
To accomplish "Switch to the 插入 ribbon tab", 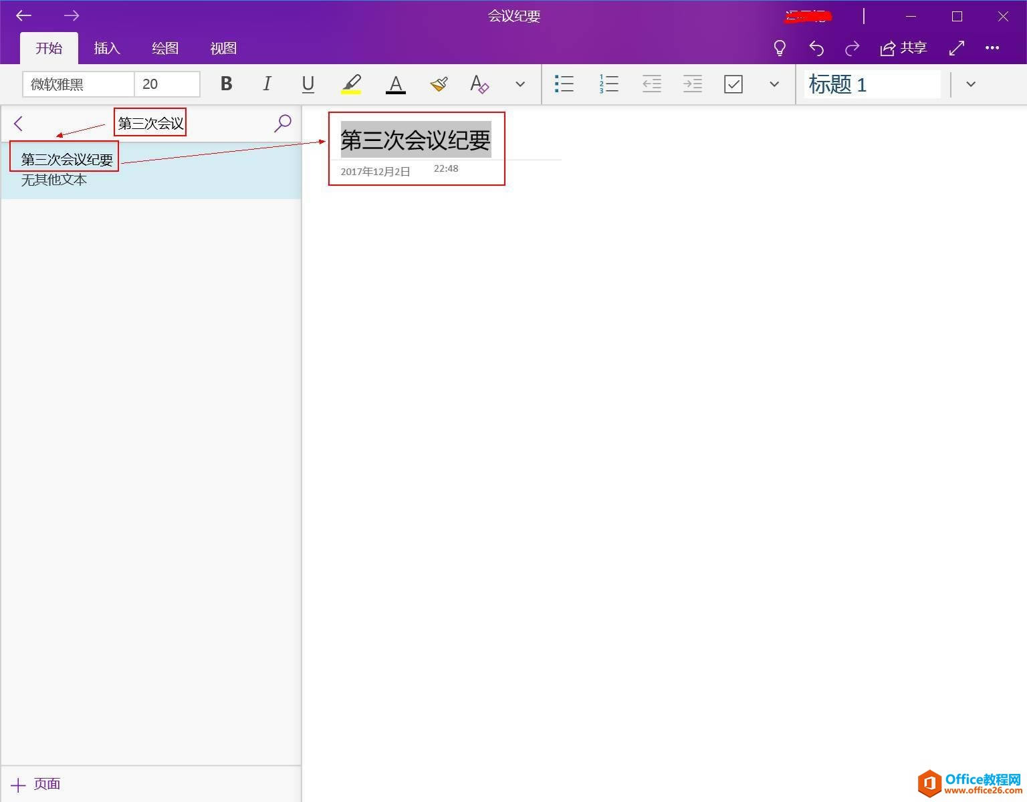I will (x=106, y=47).
